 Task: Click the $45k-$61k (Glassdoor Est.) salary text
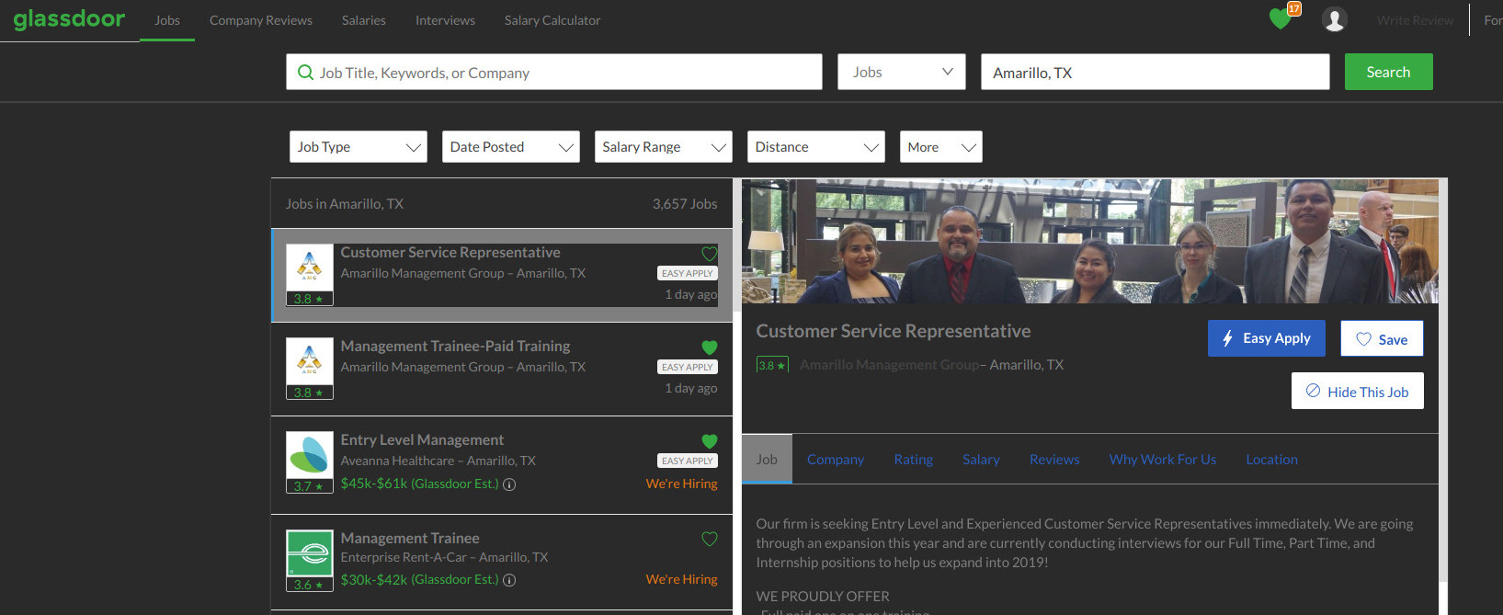click(419, 484)
